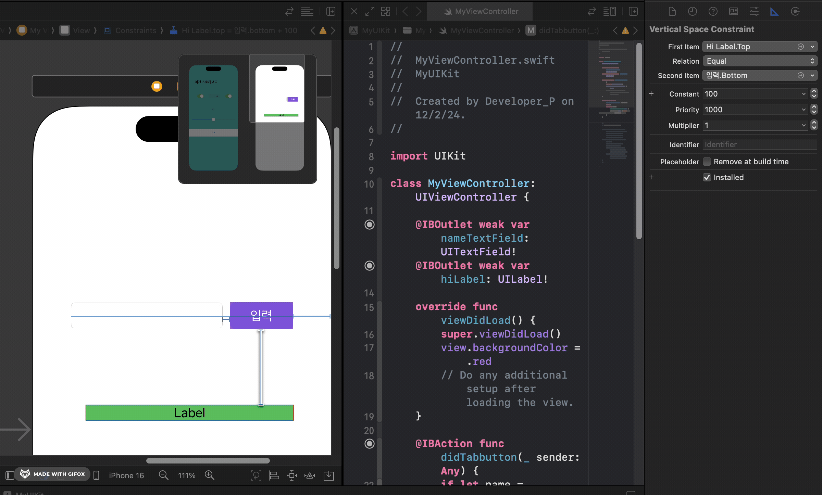Open the Quick Help inspector icon
The height and width of the screenshot is (495, 822).
point(713,12)
